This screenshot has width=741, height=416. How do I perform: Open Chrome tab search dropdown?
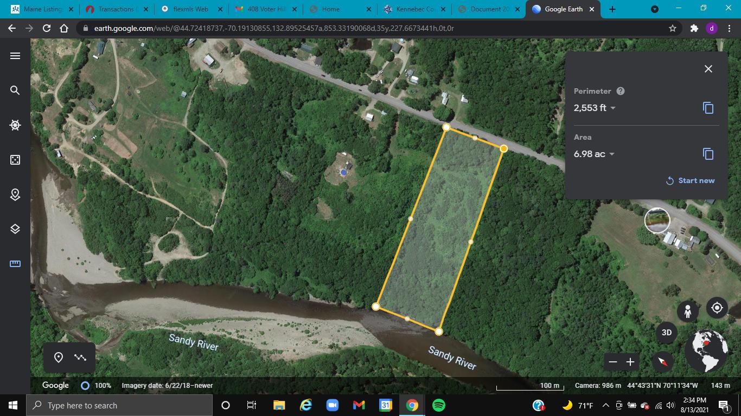[655, 9]
